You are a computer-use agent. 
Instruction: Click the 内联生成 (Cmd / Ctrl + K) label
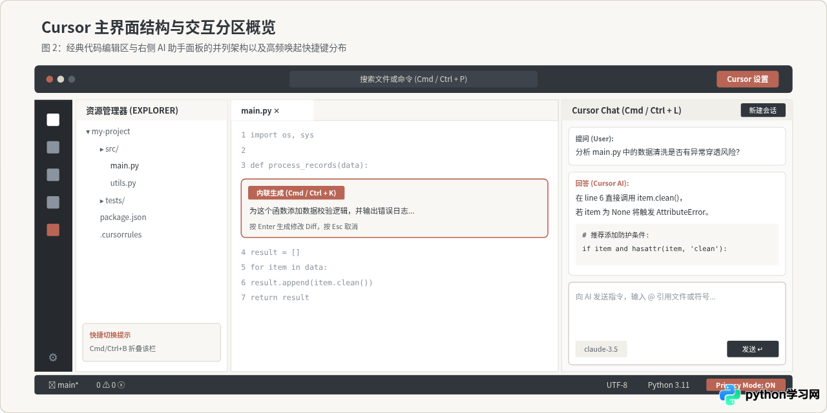click(x=296, y=193)
